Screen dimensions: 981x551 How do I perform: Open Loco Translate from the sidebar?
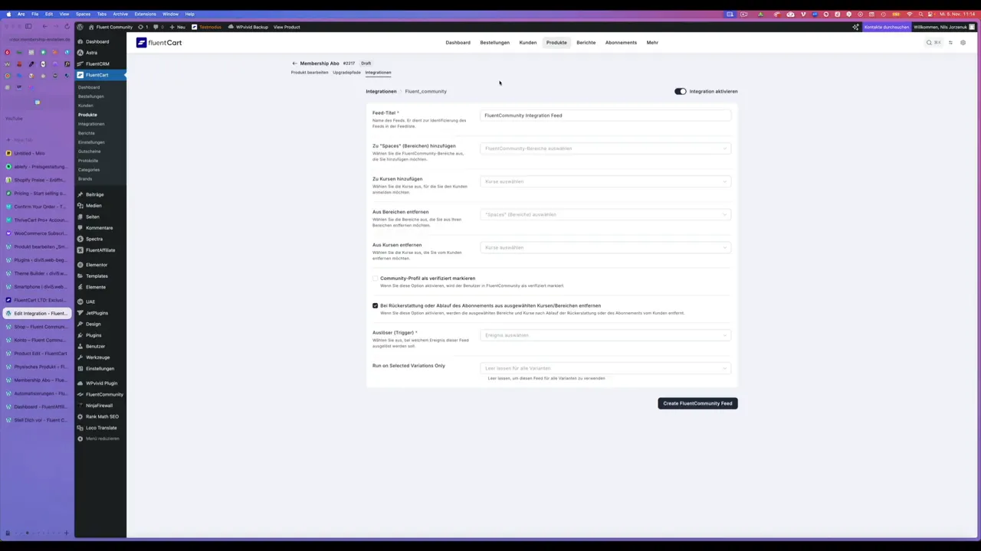[100, 428]
